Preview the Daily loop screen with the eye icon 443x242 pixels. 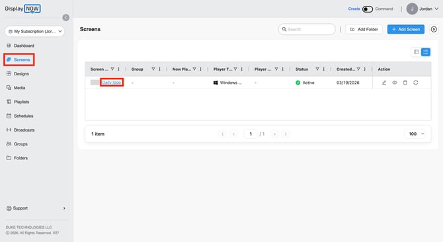coord(395,83)
